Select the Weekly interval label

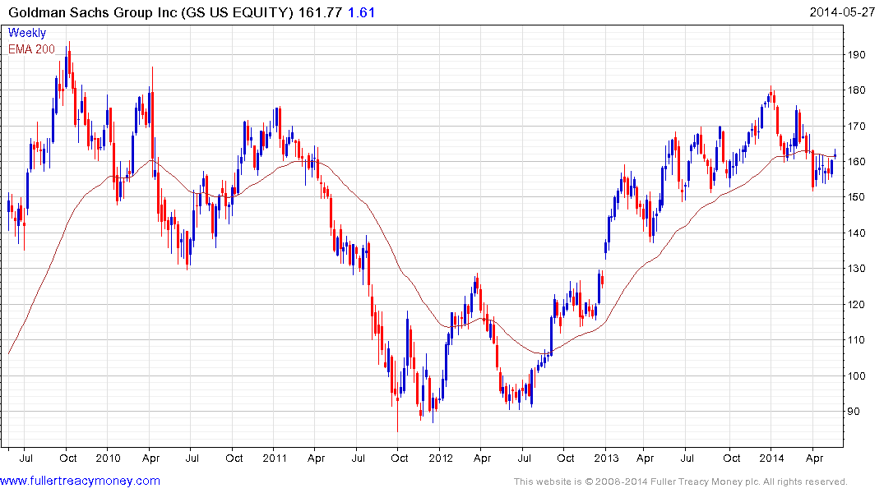27,33
